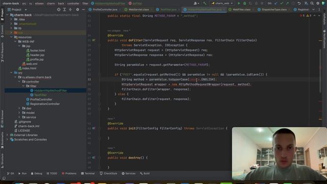Open Search Everywhere magnifier icon
This screenshot has height=184, width=327.
click(x=312, y=4)
